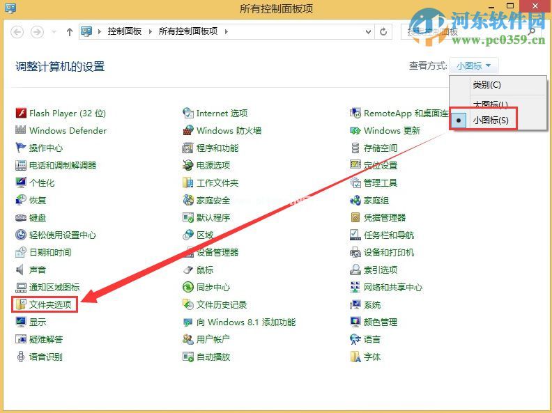This screenshot has height=413, width=552.
Task: Expand the chevron after 所有控制面板项 breadcrumb
Action: tap(227, 31)
